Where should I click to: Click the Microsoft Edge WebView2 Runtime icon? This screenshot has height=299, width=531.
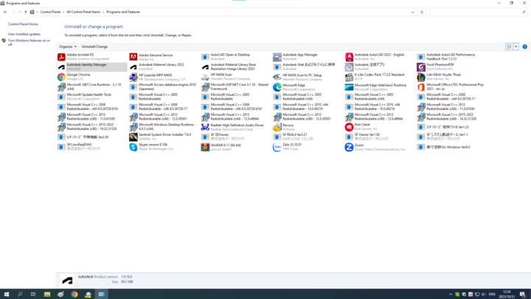click(x=349, y=87)
